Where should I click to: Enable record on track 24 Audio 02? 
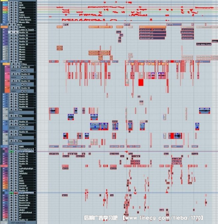pos(22,70)
